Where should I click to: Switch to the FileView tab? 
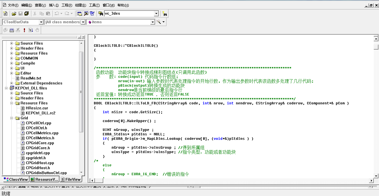(x=71, y=179)
